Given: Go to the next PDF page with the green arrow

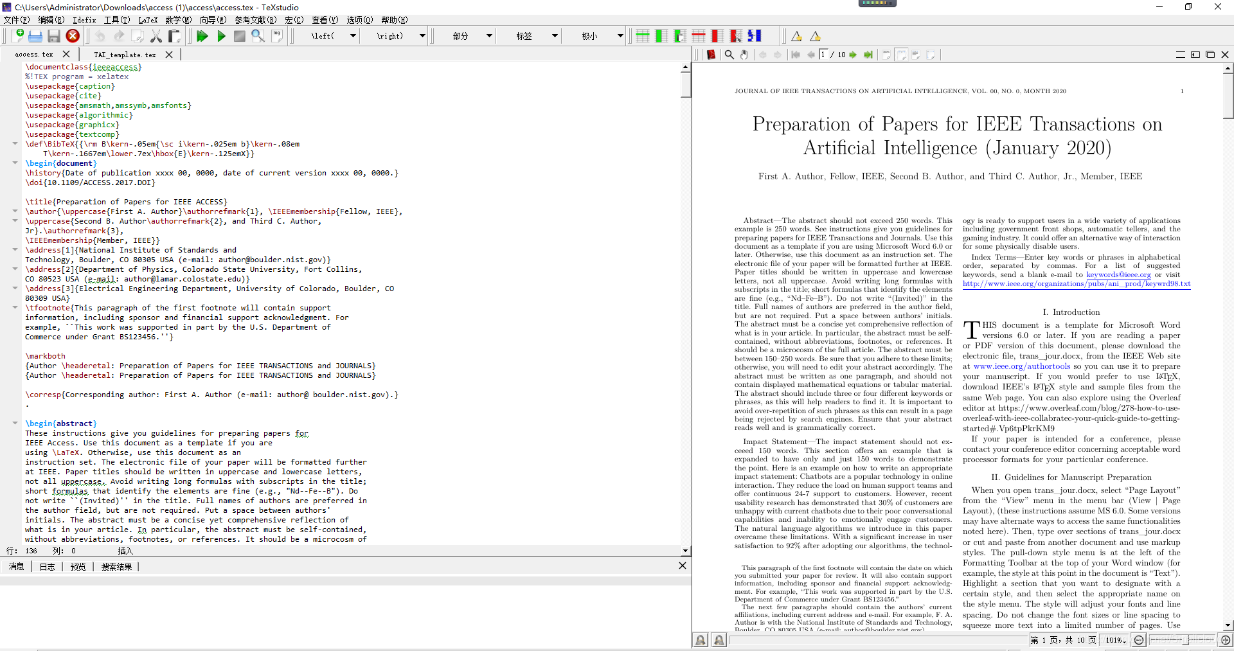Looking at the screenshot, I should (853, 55).
